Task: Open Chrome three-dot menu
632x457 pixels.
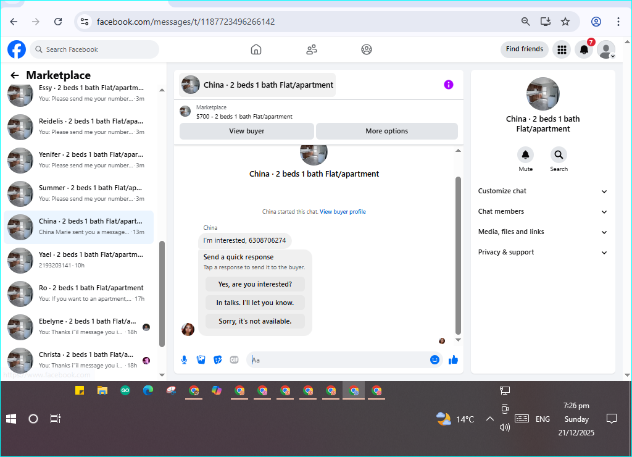Action: [x=618, y=22]
